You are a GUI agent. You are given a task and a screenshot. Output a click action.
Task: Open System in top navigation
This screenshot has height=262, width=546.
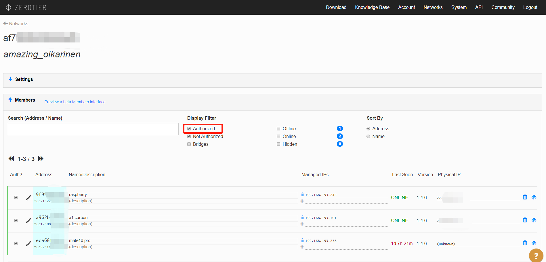click(459, 7)
